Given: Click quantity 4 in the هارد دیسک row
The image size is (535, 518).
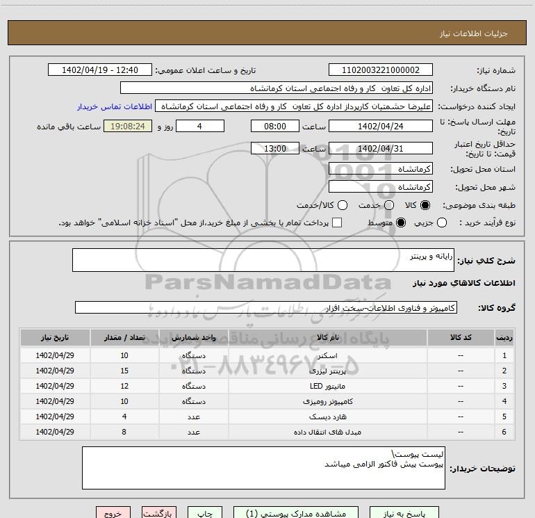Looking at the screenshot, I should [x=124, y=417].
